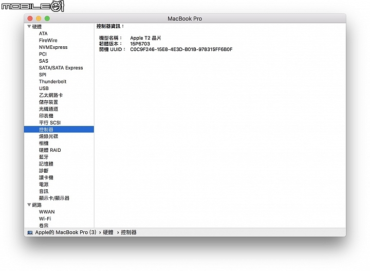Select 診斷 diagnostics entry
This screenshot has height=271, width=370.
44,170
